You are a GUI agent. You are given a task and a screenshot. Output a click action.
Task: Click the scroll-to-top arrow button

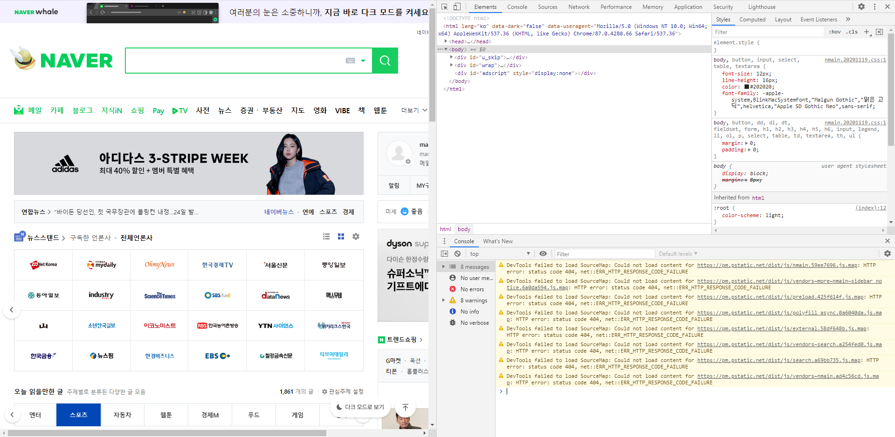coord(406,407)
